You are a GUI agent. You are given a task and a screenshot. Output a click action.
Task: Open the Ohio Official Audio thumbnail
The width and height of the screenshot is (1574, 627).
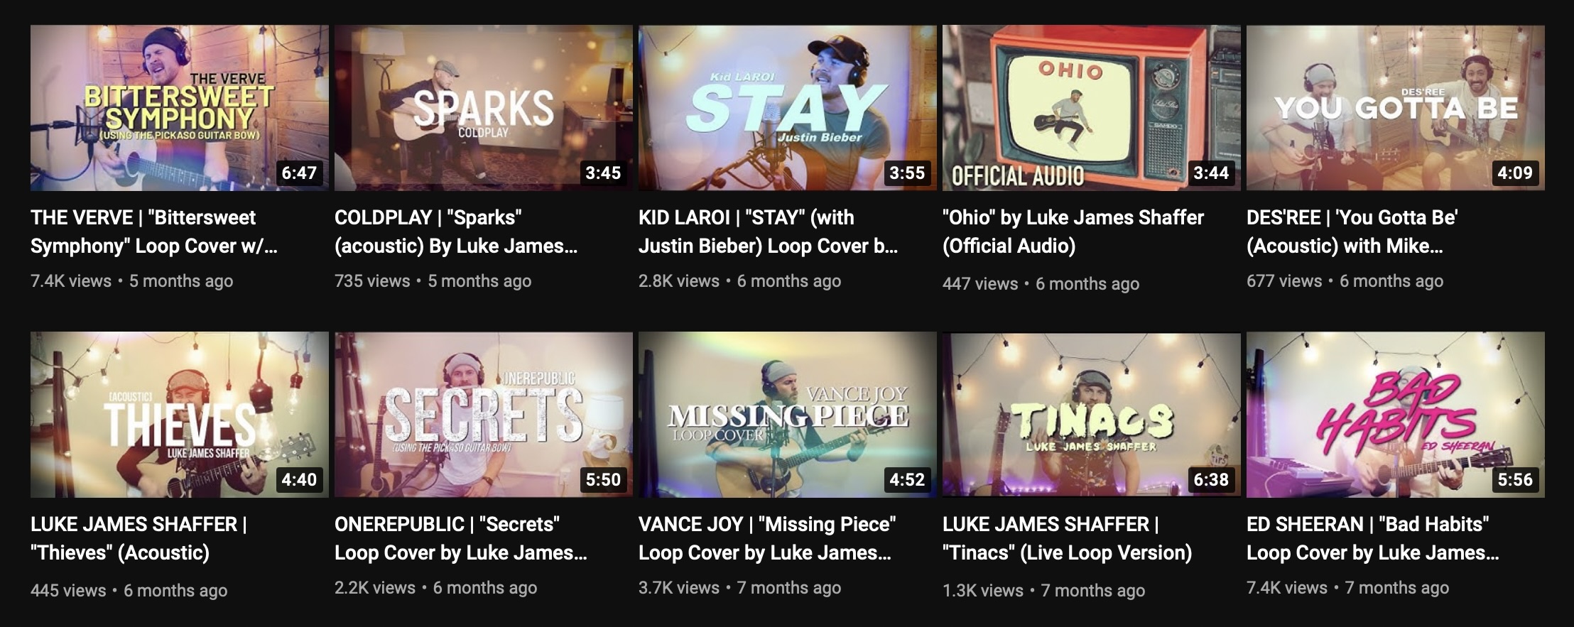tap(1091, 108)
